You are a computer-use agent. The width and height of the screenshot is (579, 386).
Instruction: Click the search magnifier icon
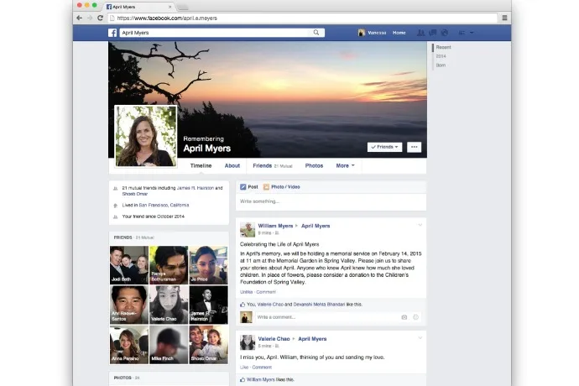point(316,33)
